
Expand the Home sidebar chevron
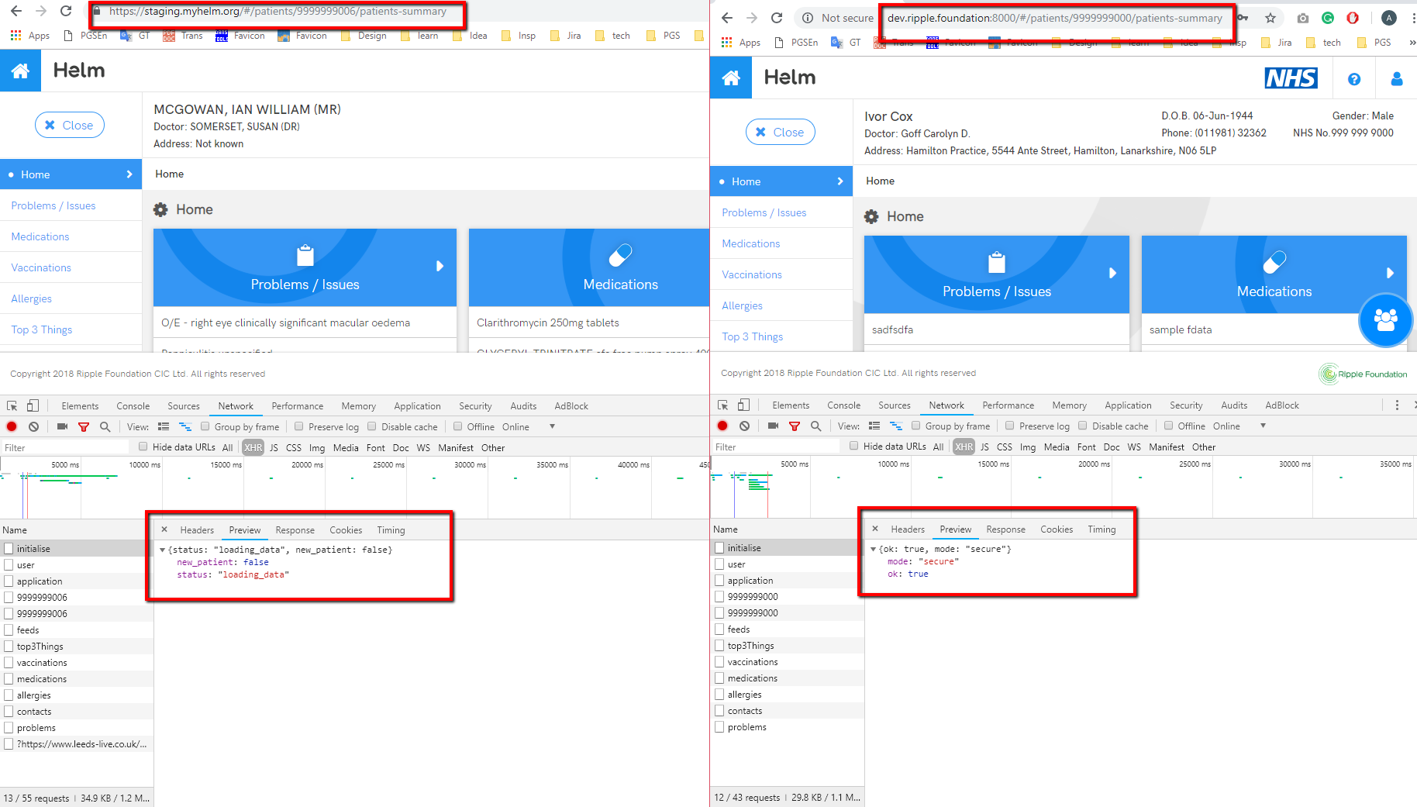(130, 174)
